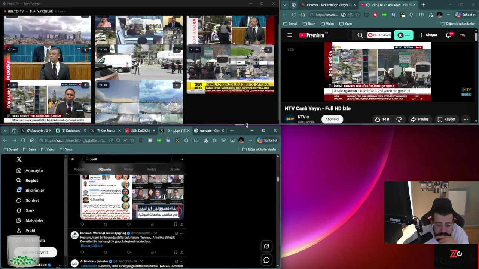Image resolution: width=479 pixels, height=269 pixels.
Task: Like the Nidaa Al Watan post
Action: pyautogui.click(x=129, y=252)
